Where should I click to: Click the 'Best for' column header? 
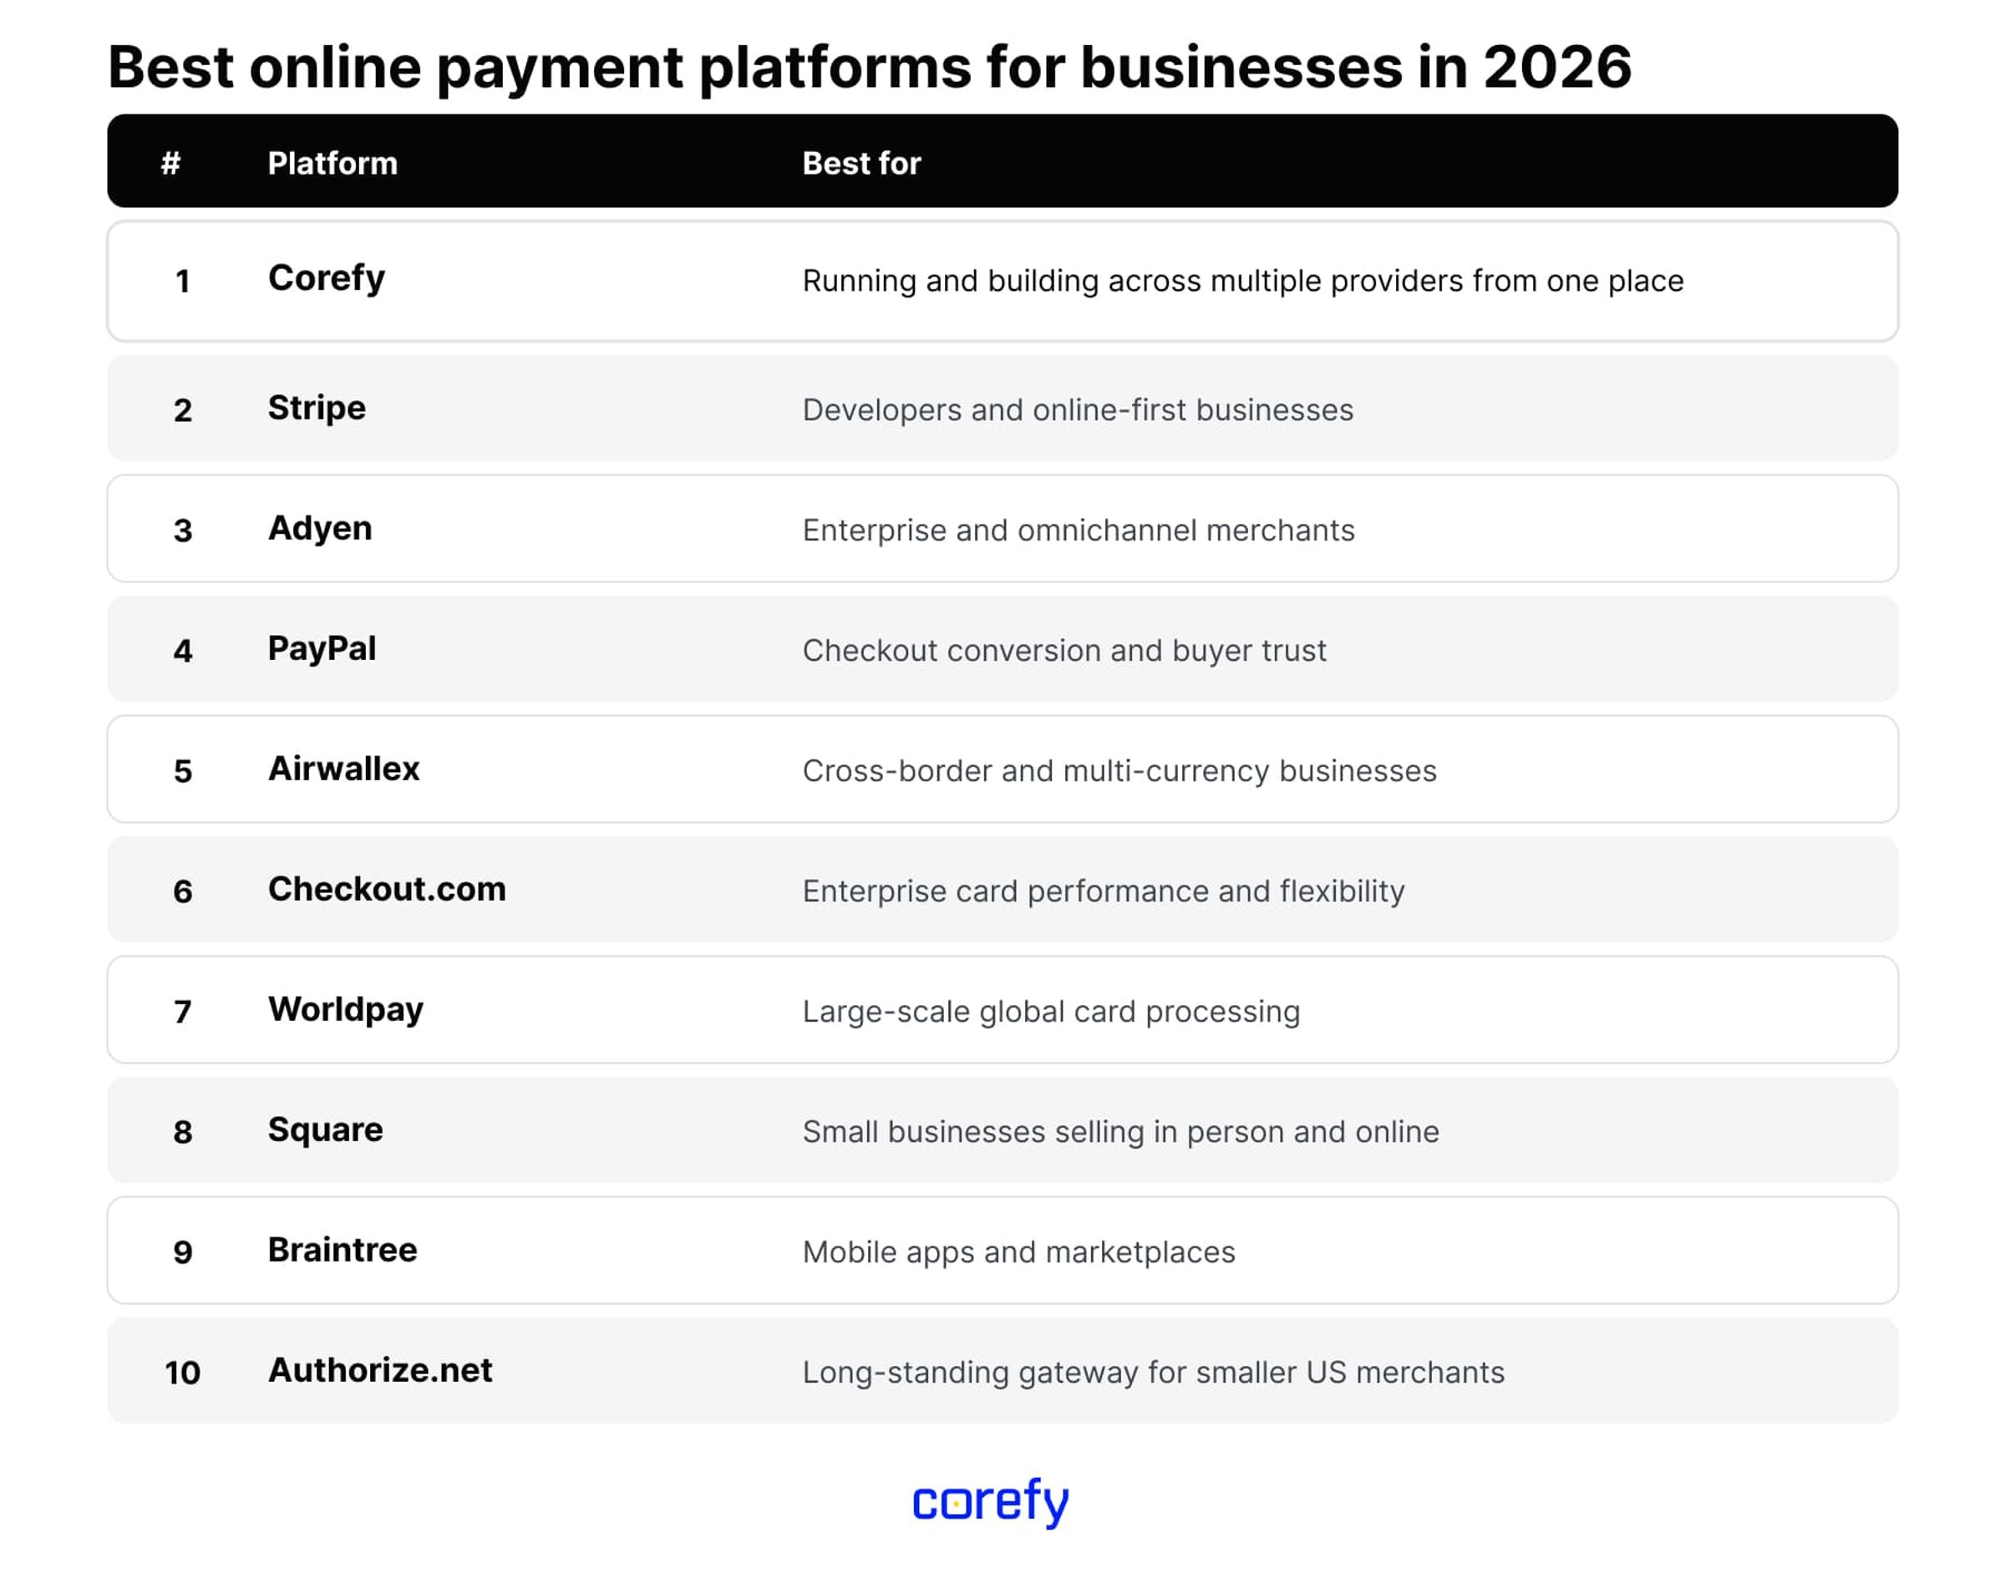[861, 163]
